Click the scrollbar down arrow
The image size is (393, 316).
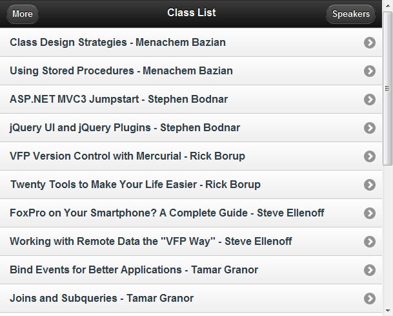(387, 311)
